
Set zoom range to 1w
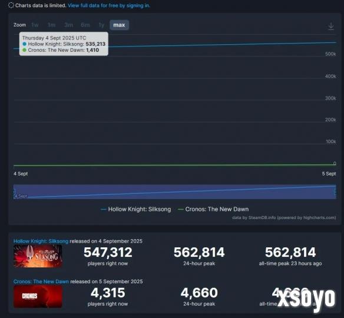35,25
